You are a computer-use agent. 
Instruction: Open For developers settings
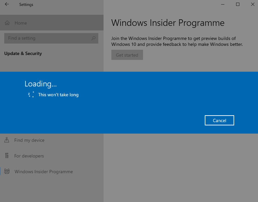[x=52, y=156]
